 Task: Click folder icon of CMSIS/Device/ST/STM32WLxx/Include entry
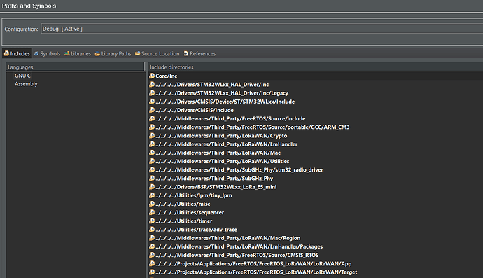point(152,102)
